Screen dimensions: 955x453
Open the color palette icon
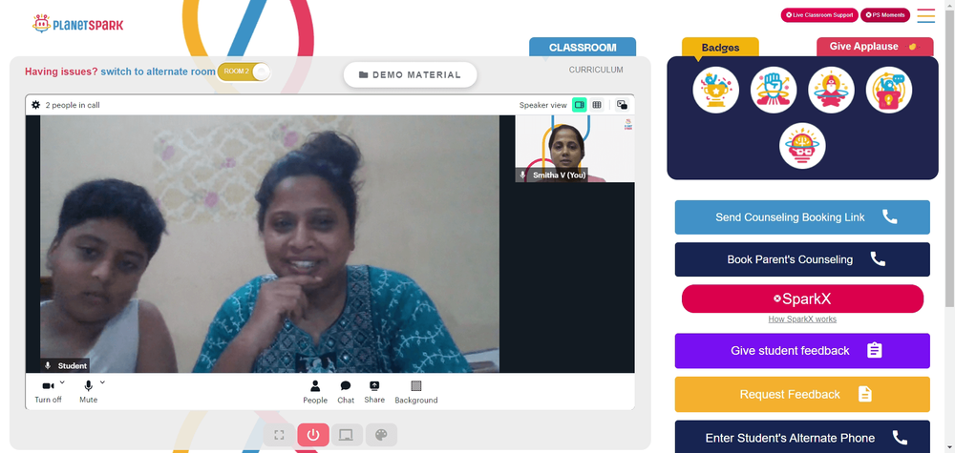[381, 435]
